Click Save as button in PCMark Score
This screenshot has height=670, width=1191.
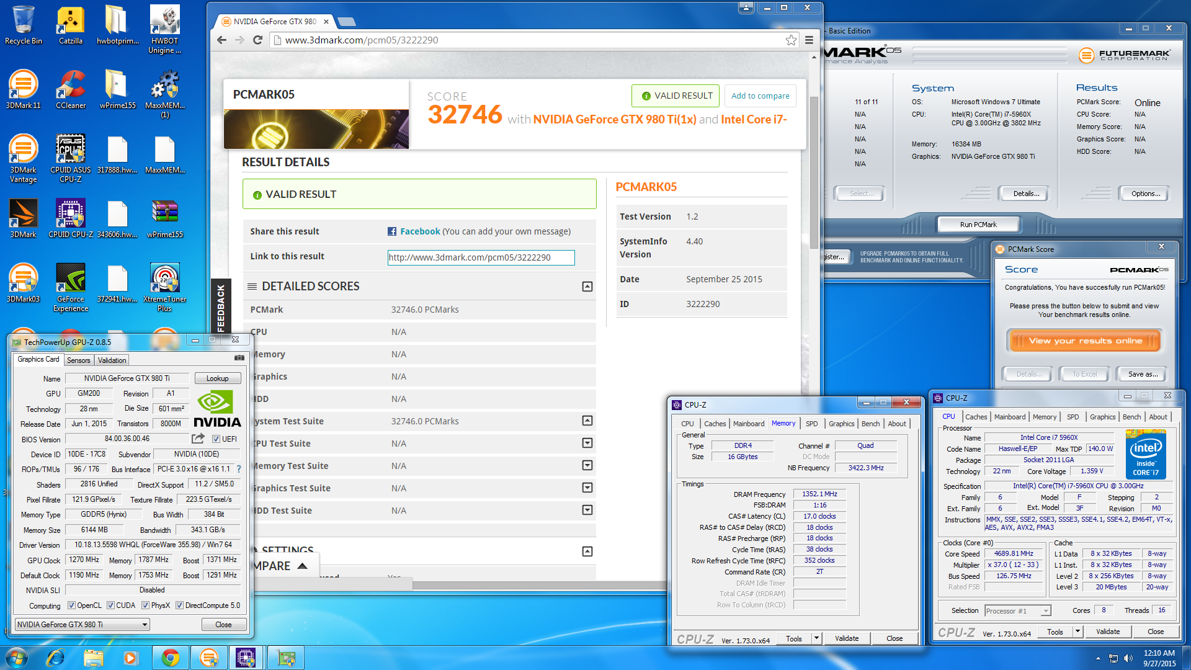point(1143,374)
